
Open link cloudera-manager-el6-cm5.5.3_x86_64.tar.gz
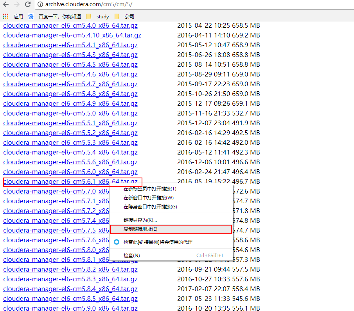pyautogui.click(x=70, y=142)
